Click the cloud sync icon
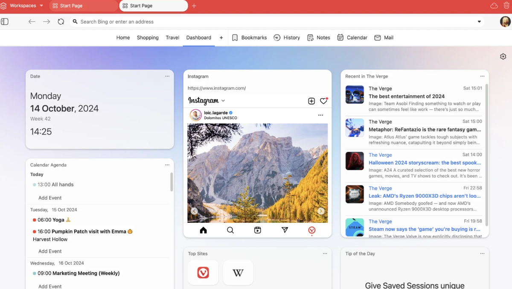Viewport: 512px width, 289px height. click(x=494, y=6)
